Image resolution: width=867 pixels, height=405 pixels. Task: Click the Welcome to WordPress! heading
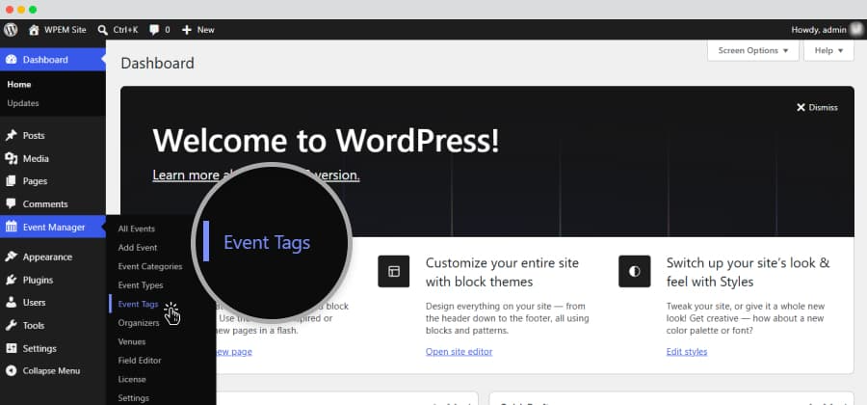coord(327,141)
